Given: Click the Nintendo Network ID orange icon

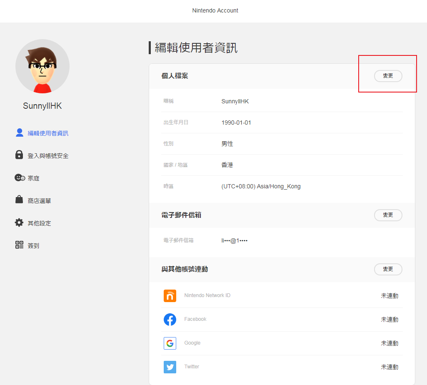Looking at the screenshot, I should point(170,296).
